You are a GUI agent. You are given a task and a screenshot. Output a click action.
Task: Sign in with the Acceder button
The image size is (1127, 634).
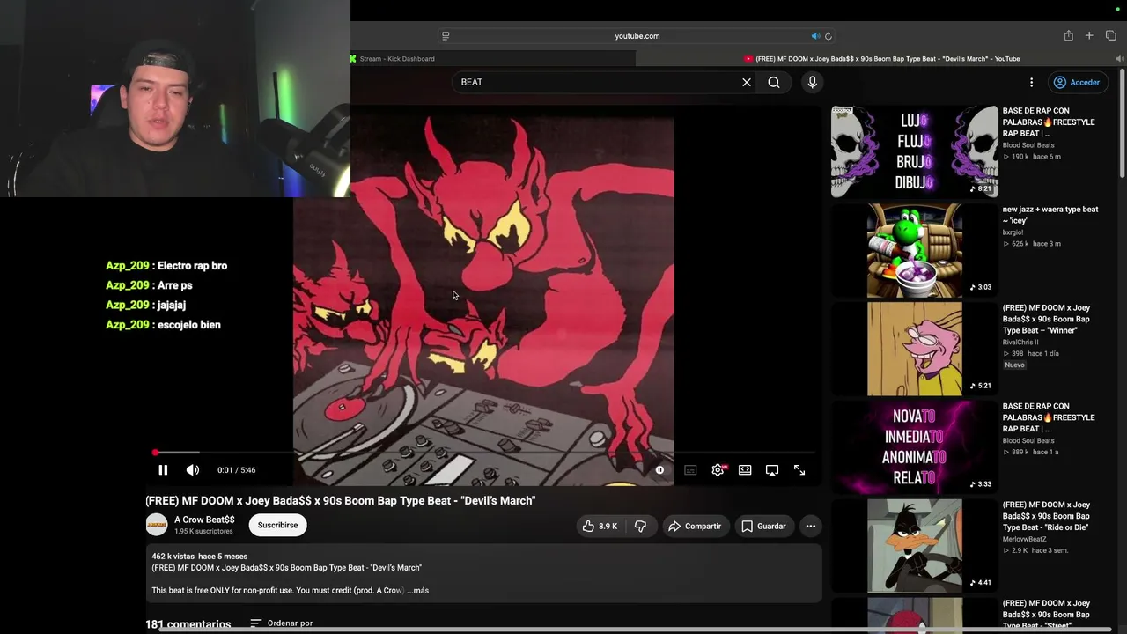tap(1077, 82)
